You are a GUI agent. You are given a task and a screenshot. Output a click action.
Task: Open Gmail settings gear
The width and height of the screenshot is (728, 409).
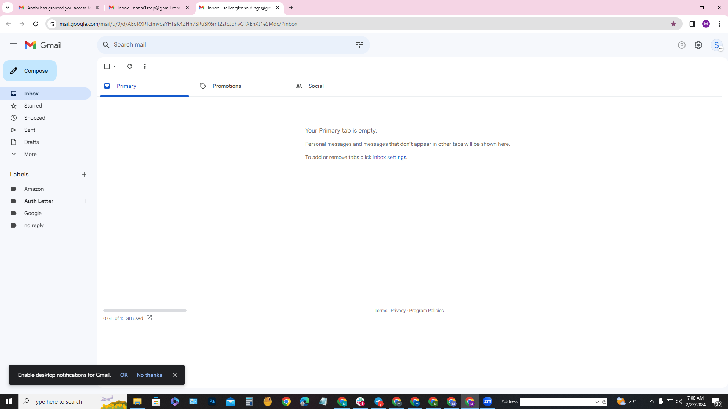(x=698, y=45)
